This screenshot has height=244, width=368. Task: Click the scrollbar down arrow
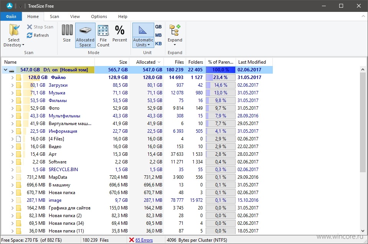pyautogui.click(x=363, y=231)
